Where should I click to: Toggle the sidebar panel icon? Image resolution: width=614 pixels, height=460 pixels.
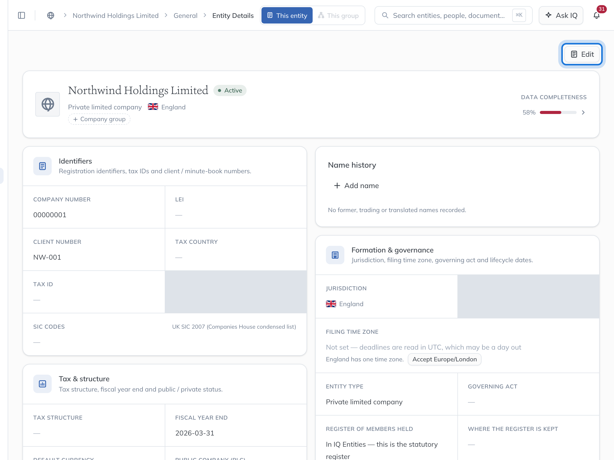click(21, 15)
